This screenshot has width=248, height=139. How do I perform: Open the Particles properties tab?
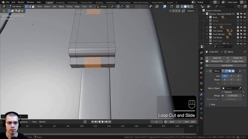tap(201, 99)
